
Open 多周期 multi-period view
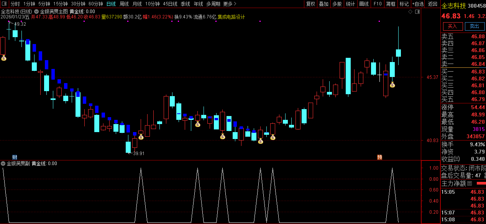(x=213, y=4)
